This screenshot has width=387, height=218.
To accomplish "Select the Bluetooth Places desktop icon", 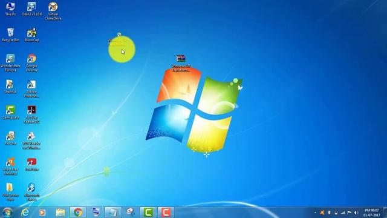I will tap(31, 192).
